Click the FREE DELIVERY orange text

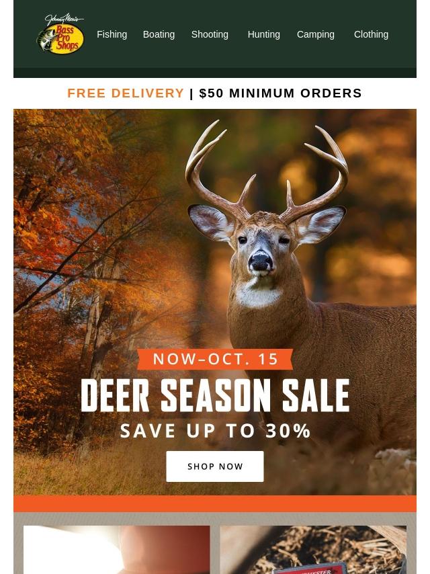point(126,93)
